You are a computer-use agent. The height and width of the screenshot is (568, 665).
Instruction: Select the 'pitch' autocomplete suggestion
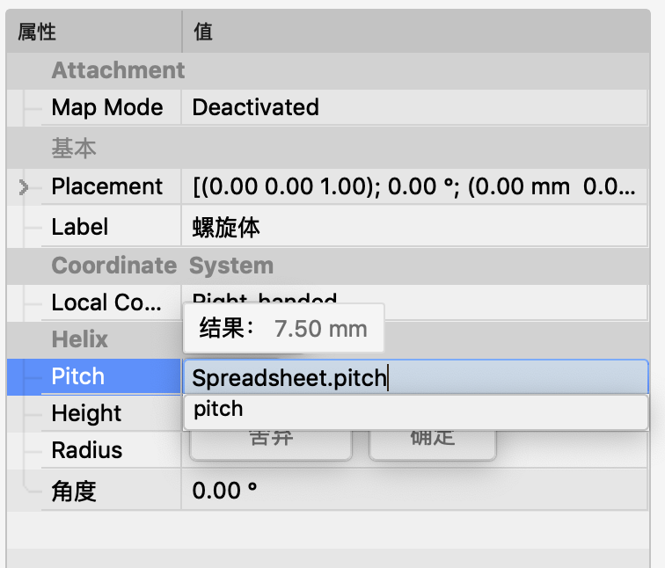[415, 410]
